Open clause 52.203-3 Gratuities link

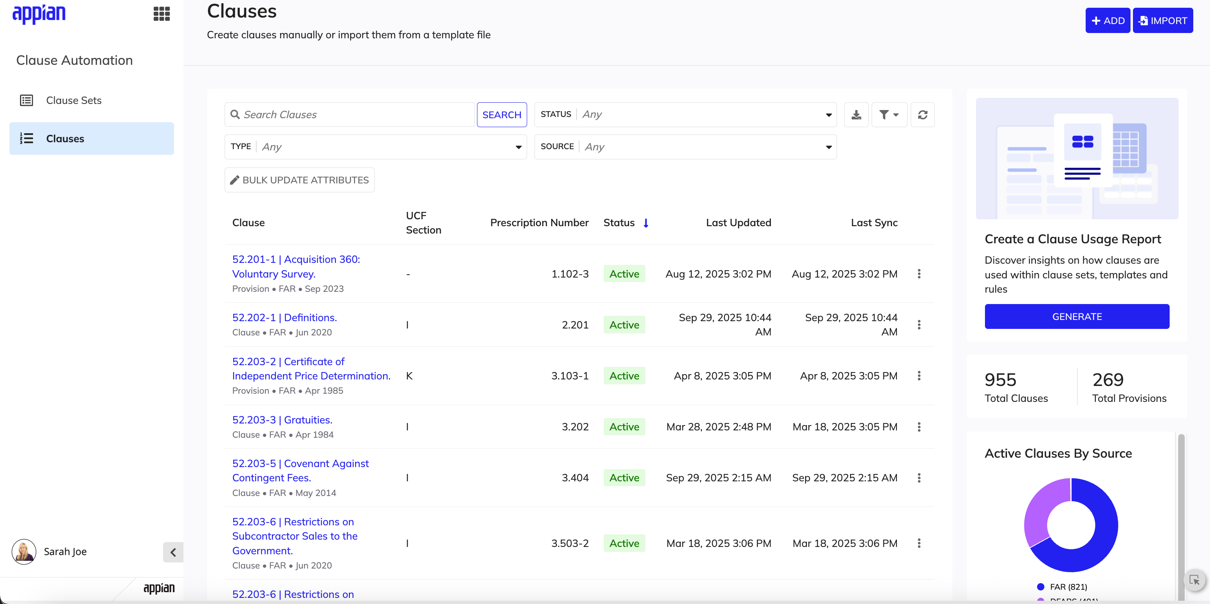tap(282, 420)
